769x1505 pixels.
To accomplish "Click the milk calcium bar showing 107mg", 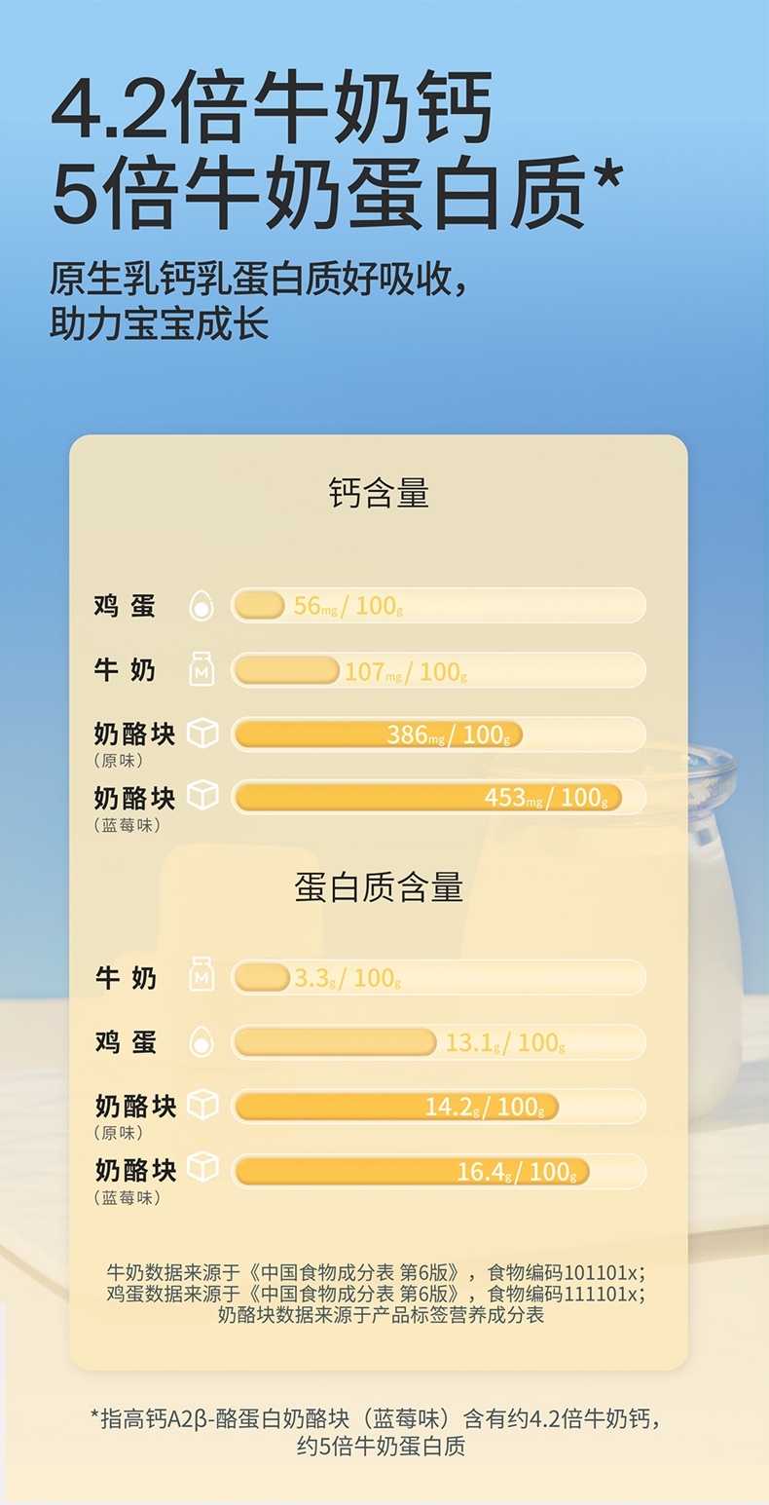I will click(x=287, y=670).
